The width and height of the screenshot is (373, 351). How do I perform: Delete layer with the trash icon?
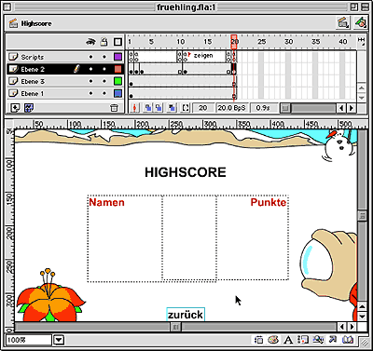(114, 108)
